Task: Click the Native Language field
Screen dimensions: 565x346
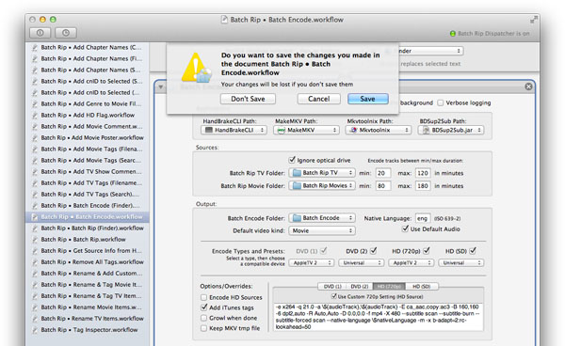Action: click(423, 218)
